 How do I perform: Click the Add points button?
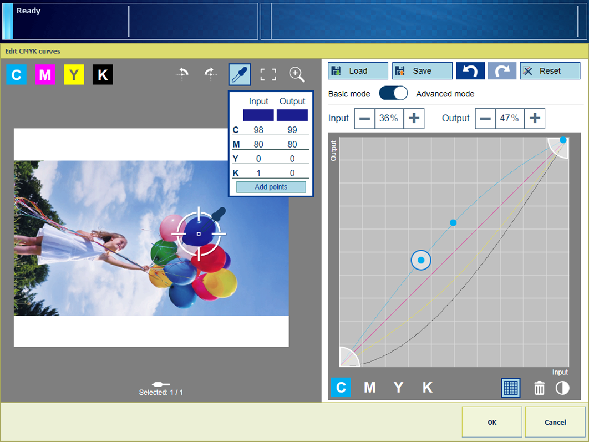(x=271, y=187)
